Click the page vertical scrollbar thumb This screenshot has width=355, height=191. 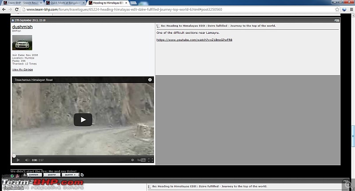click(x=353, y=136)
